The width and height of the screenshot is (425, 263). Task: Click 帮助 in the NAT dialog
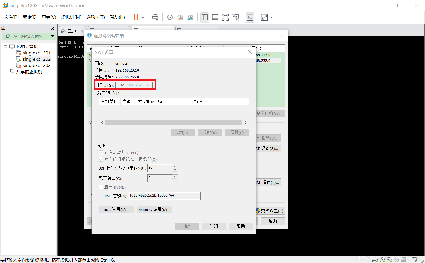tap(241, 226)
